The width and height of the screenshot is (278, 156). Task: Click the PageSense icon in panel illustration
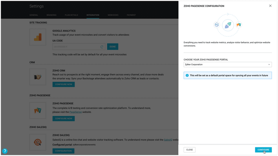[238, 25]
